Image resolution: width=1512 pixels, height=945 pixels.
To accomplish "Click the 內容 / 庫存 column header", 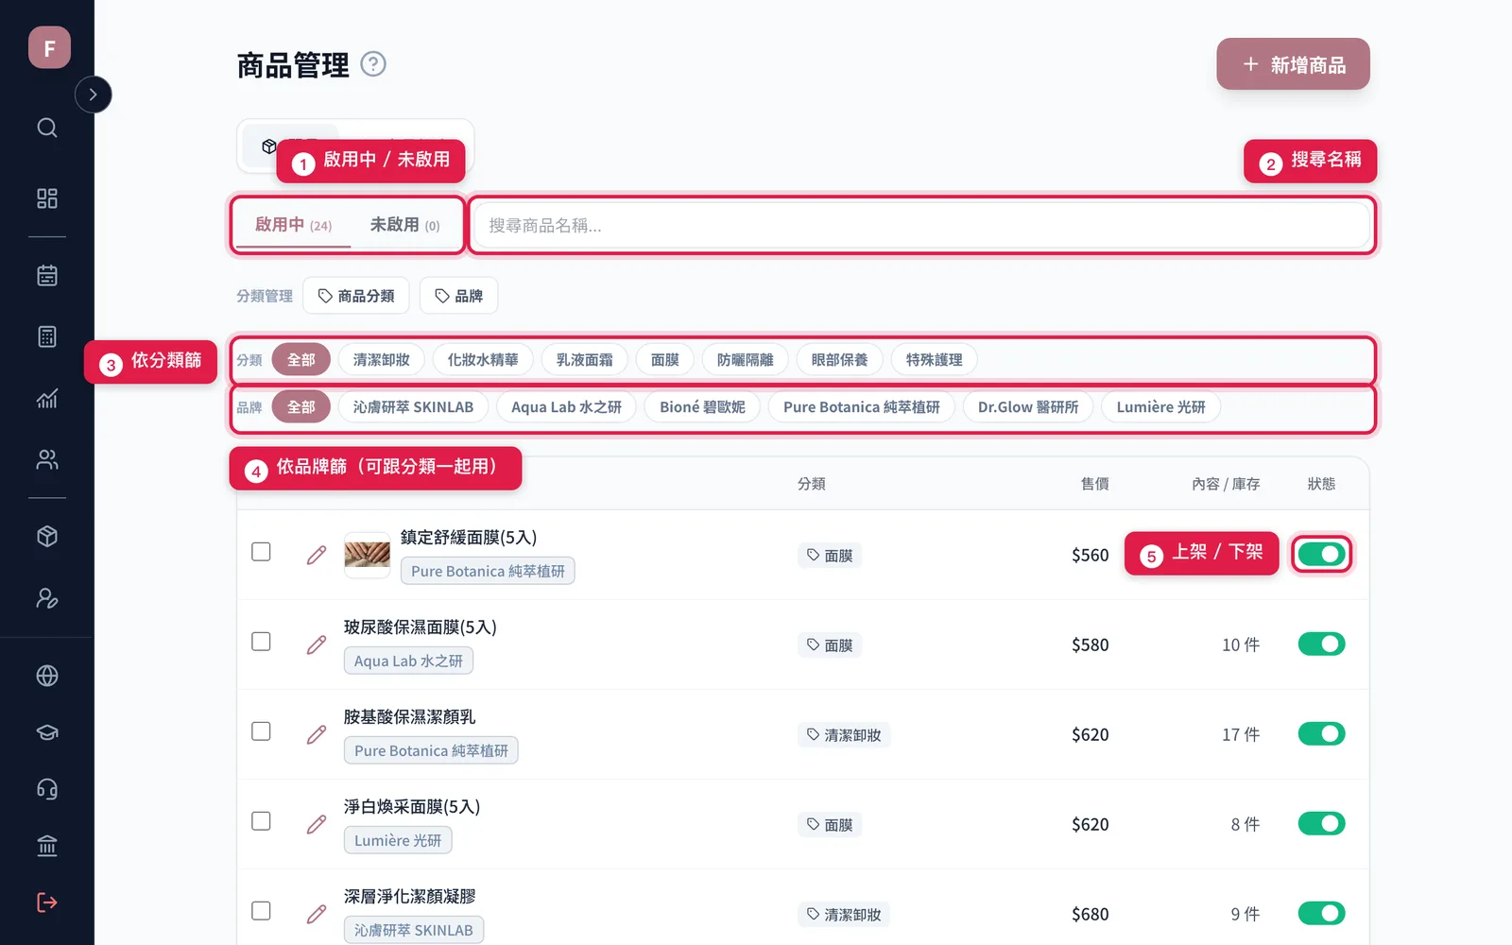I will [x=1226, y=484].
